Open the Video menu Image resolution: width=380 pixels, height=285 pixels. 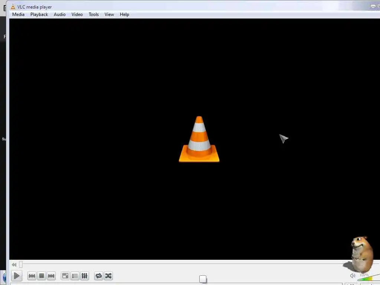pos(77,14)
